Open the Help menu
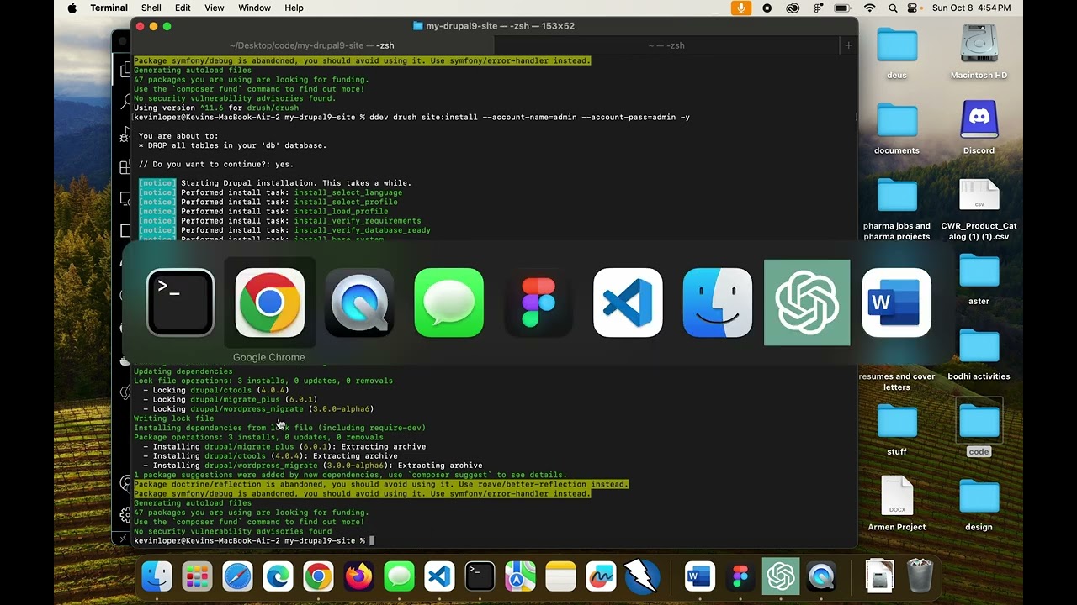The height and width of the screenshot is (605, 1077). 294,8
